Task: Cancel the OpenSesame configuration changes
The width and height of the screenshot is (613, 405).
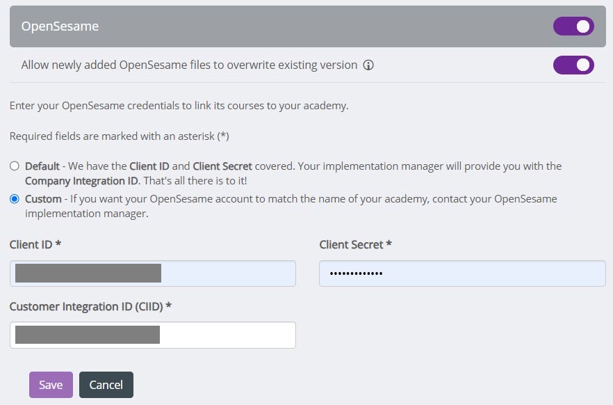Action: click(x=106, y=384)
